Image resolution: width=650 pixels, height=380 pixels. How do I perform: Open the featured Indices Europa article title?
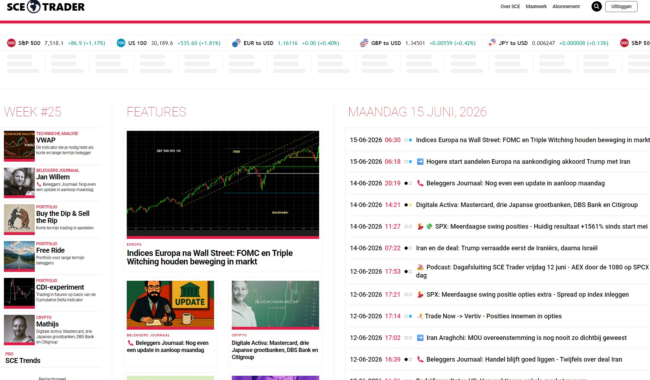210,257
